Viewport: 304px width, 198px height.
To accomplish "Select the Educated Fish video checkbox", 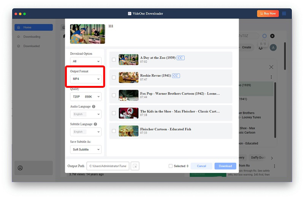I will (114, 131).
